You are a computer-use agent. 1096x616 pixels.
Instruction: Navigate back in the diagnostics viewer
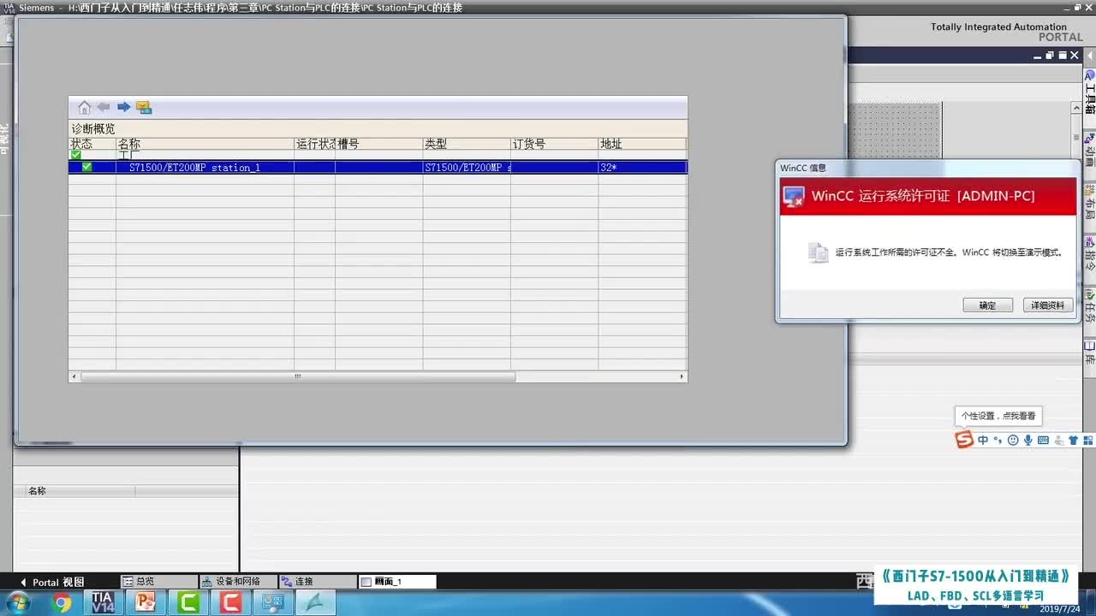[104, 107]
